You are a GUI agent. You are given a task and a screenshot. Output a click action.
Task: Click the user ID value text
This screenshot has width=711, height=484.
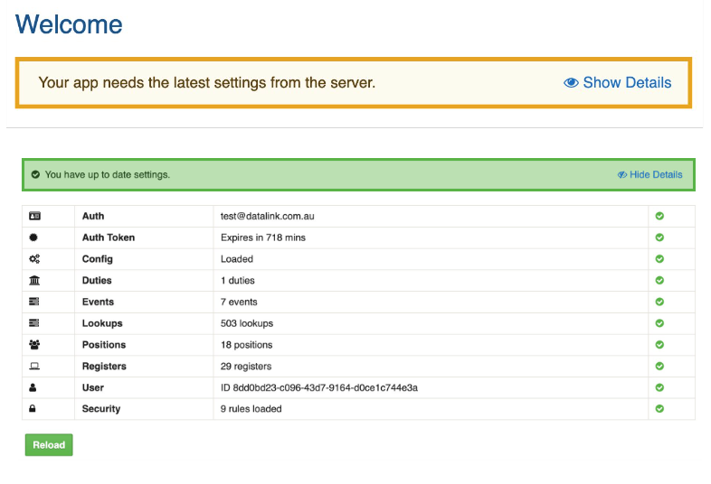(318, 387)
